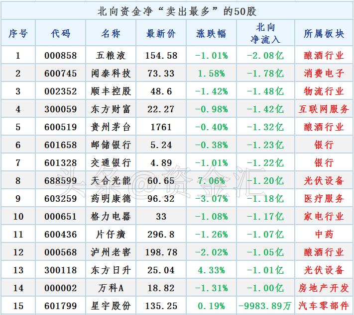Click the price 296.8
The width and height of the screenshot is (354, 315).
(x=161, y=235)
